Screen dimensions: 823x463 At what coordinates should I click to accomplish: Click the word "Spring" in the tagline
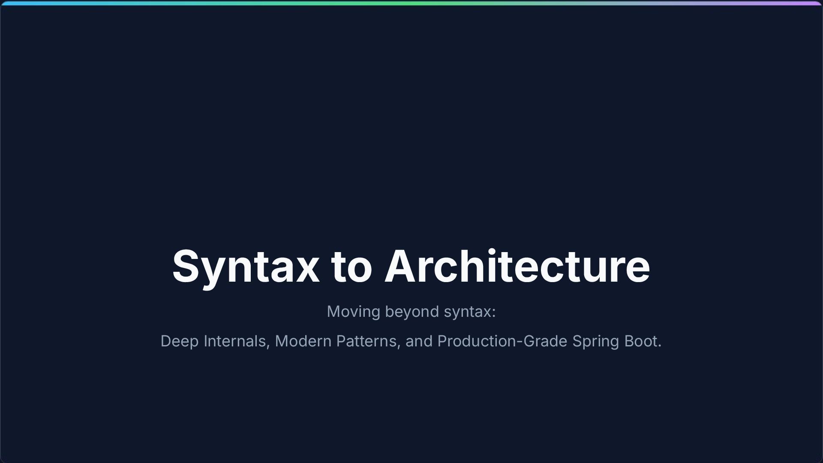coord(596,341)
